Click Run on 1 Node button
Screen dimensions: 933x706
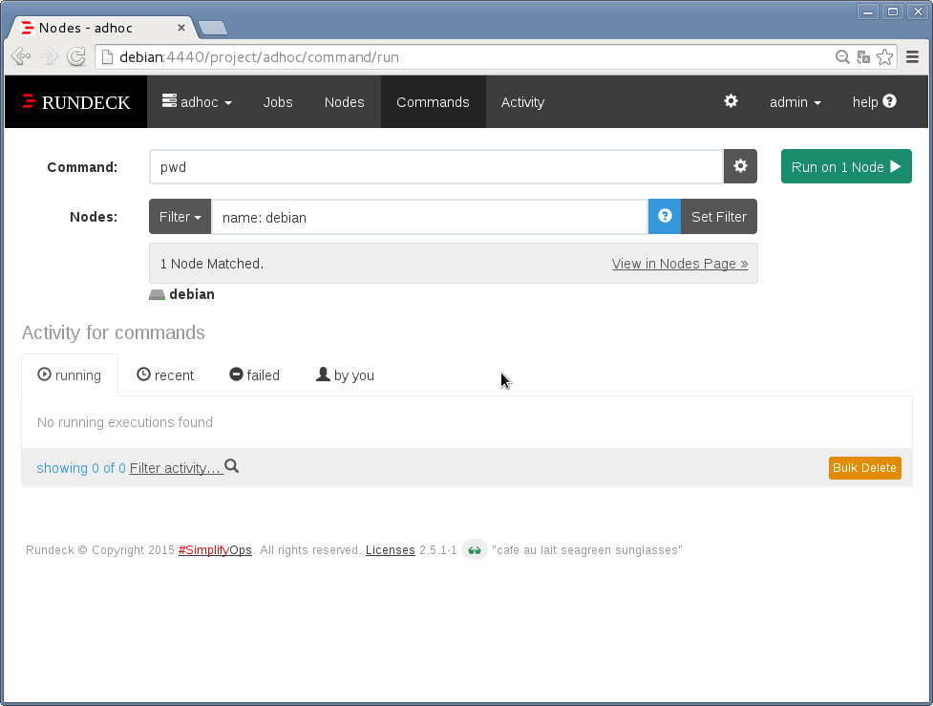846,166
